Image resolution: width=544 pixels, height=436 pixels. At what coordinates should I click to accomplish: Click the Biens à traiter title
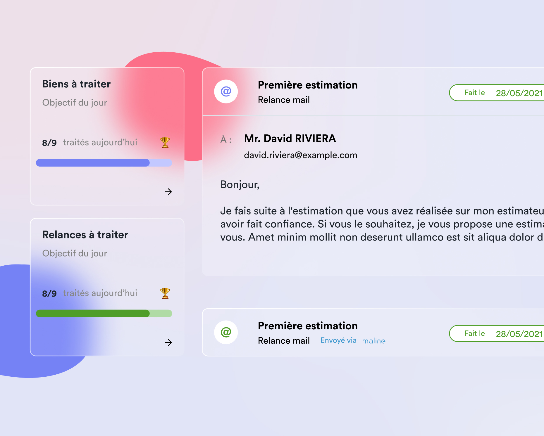77,84
